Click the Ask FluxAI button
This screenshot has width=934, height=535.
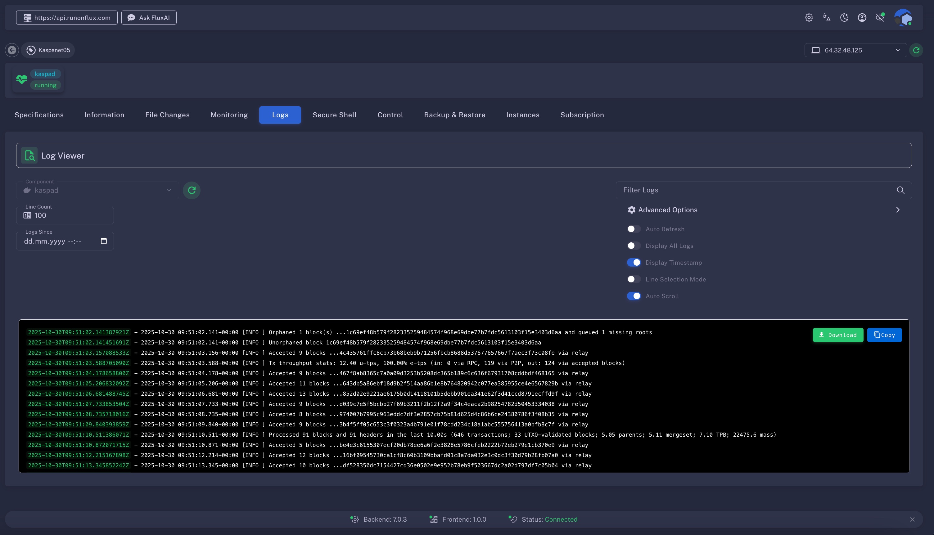coord(149,18)
